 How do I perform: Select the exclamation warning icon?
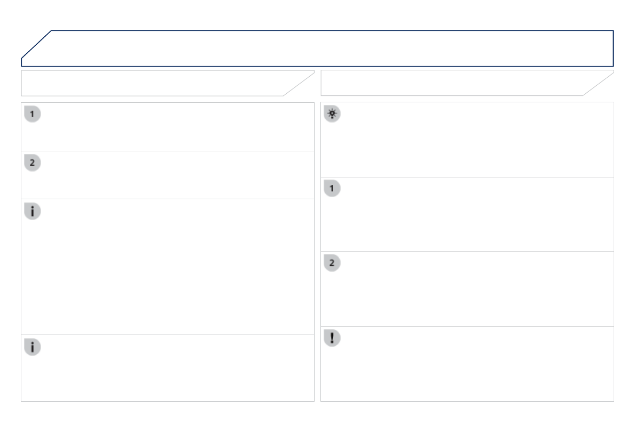[332, 338]
